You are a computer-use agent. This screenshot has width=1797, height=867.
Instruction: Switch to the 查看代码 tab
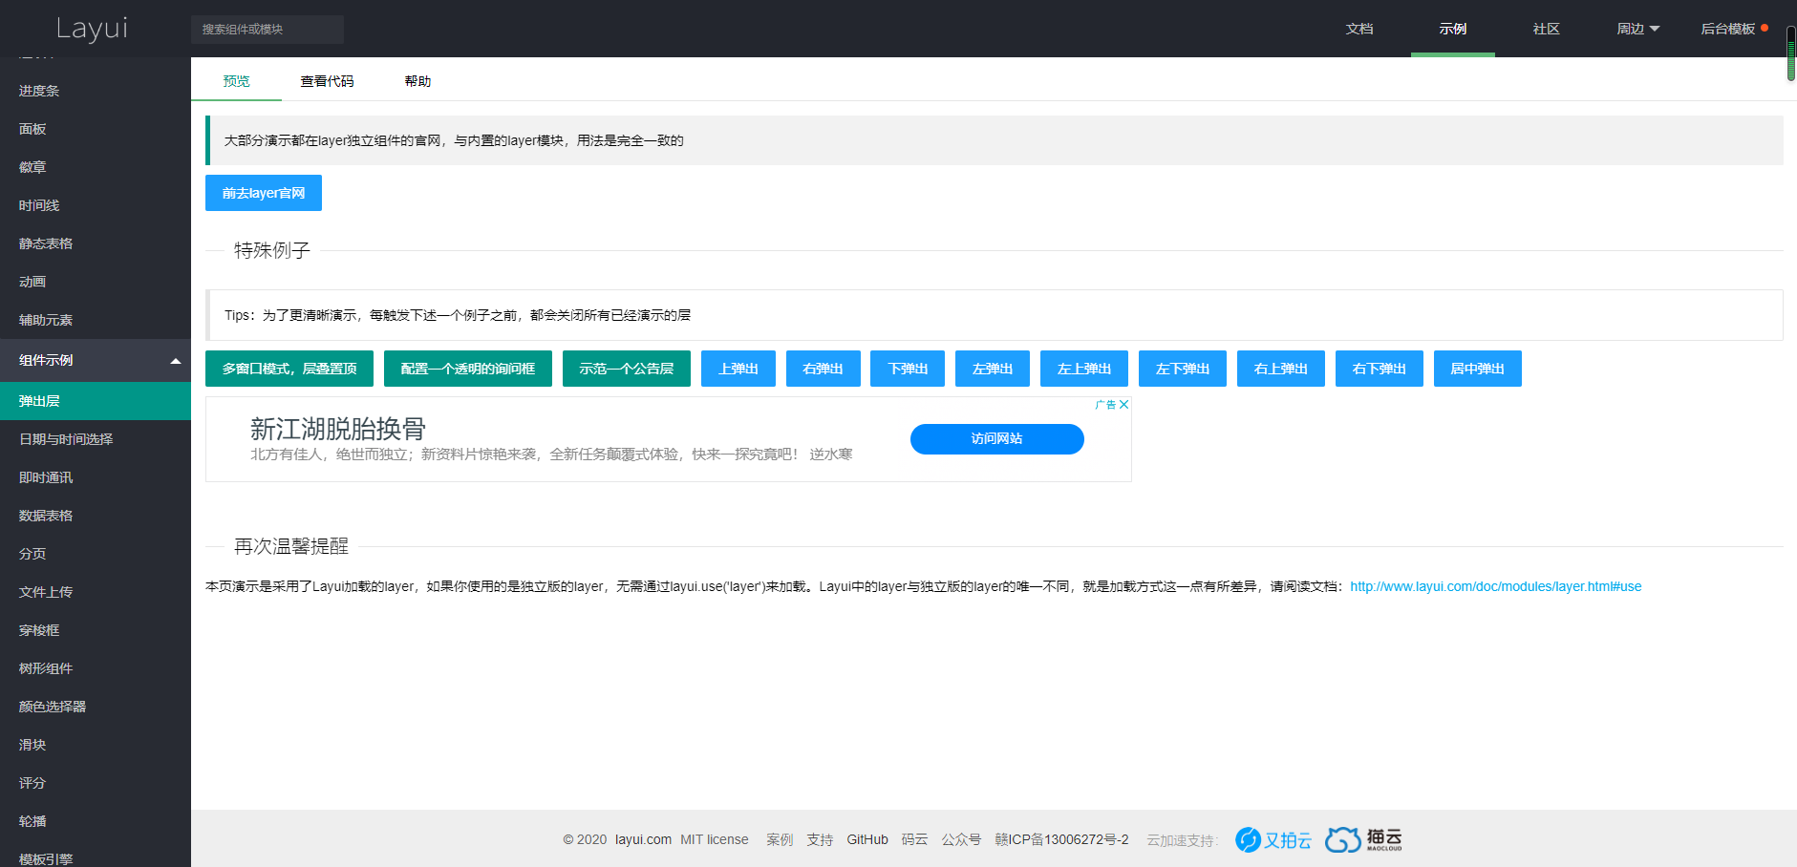pyautogui.click(x=327, y=81)
